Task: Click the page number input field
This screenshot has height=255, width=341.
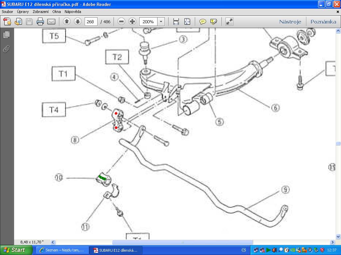Action: point(91,22)
